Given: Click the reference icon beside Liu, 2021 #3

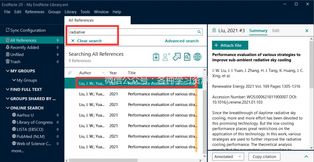Looking at the screenshot, I should point(214,30).
